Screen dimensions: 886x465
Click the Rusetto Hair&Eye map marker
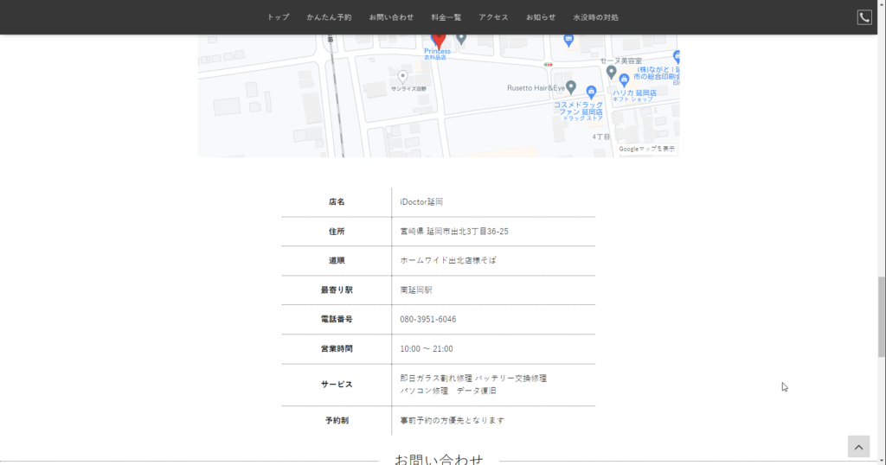[x=571, y=87]
